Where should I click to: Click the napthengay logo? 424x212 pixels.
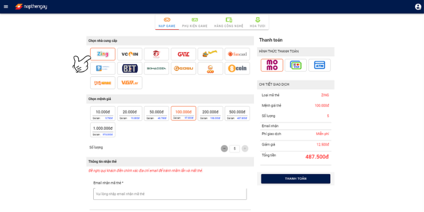click(31, 6)
